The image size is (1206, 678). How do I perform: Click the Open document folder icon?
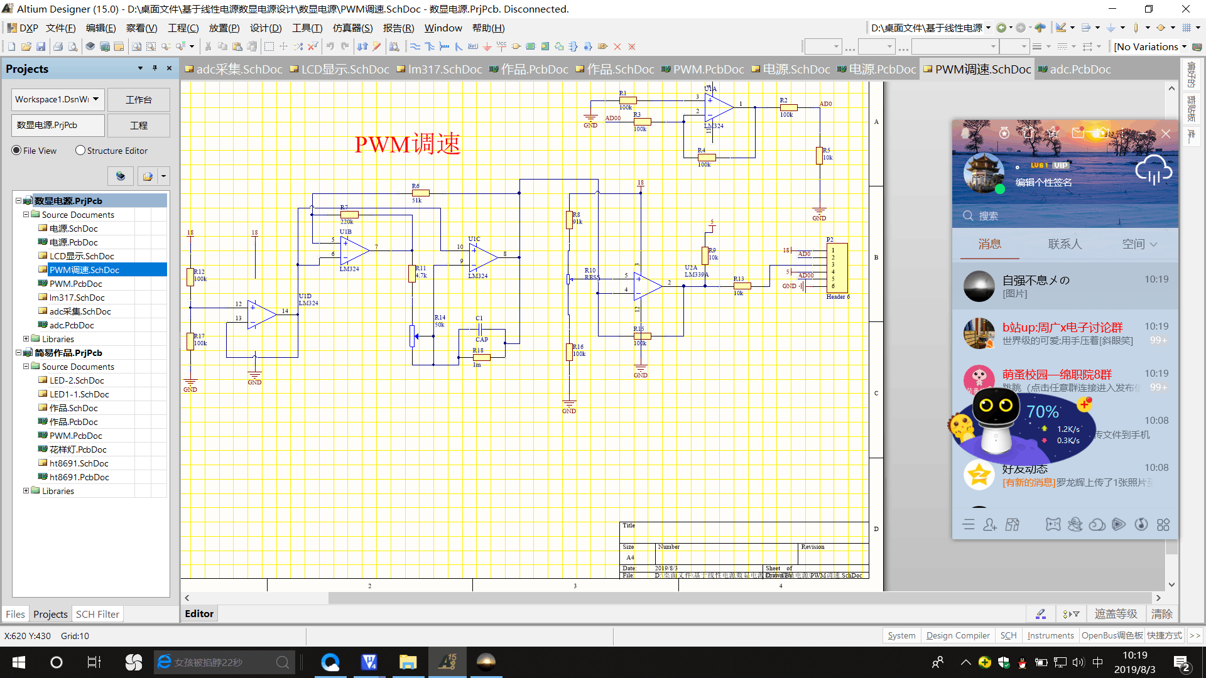[x=26, y=46]
